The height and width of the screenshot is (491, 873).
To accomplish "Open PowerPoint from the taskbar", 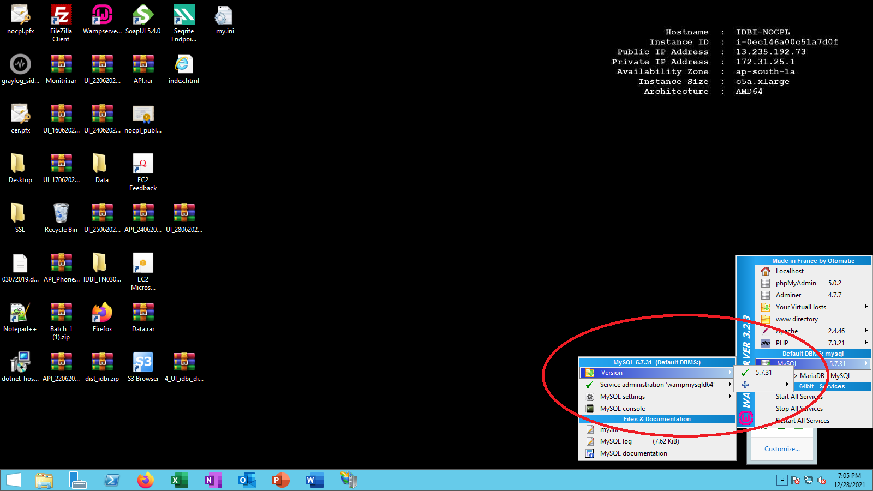I will click(281, 480).
